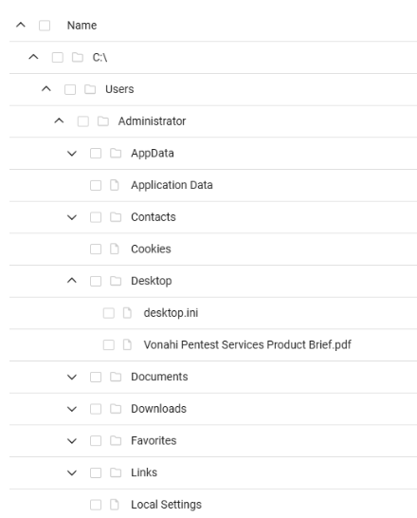The height and width of the screenshot is (518, 417).
Task: Expand the AppData folder
Action: click(72, 154)
